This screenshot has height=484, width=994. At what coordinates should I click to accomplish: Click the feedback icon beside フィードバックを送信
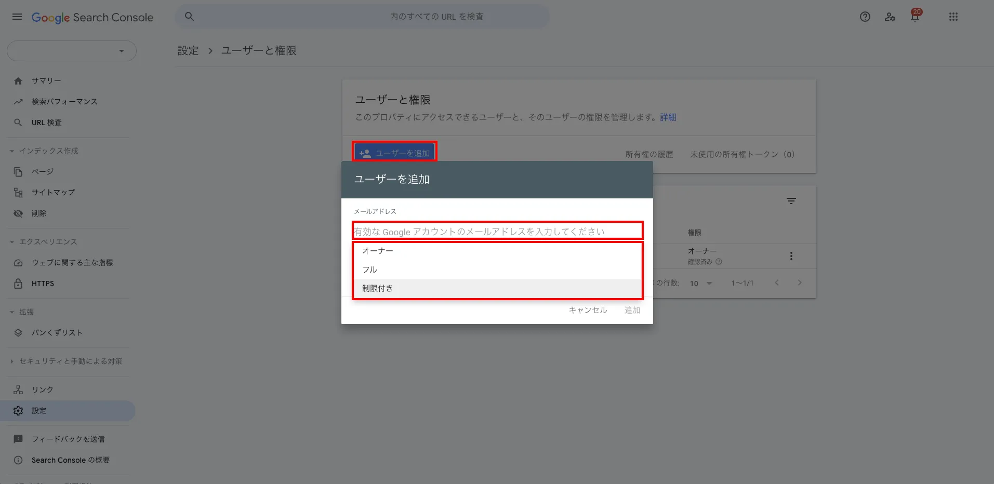pyautogui.click(x=18, y=439)
